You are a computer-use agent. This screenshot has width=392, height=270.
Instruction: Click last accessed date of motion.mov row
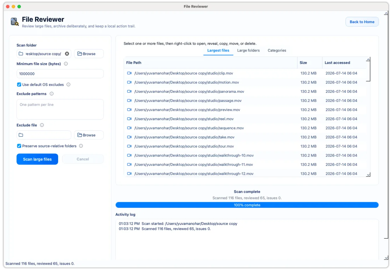coord(341,82)
